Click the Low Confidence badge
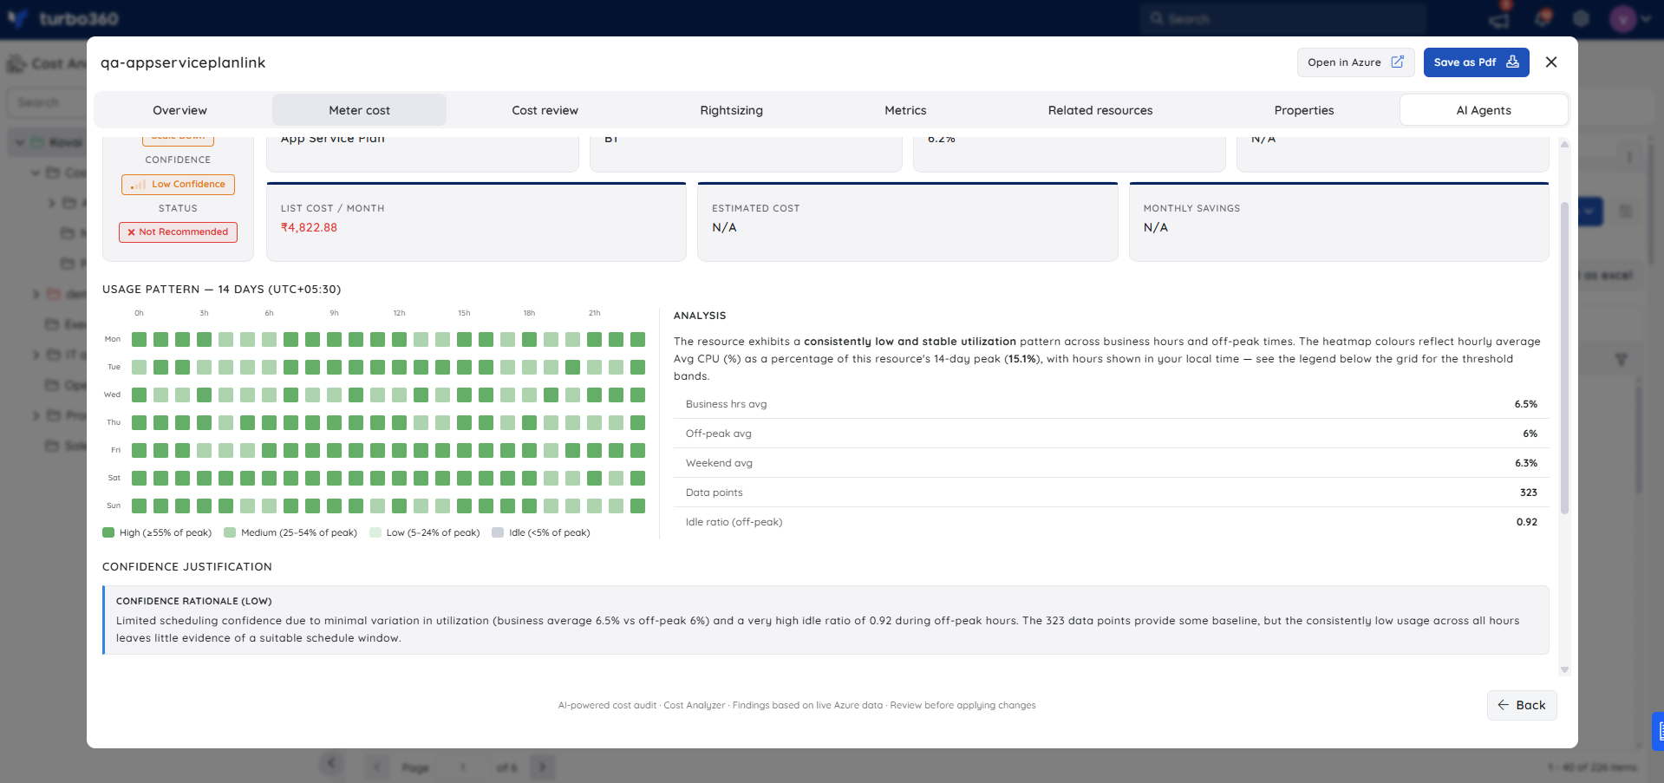This screenshot has height=783, width=1664. tap(178, 184)
